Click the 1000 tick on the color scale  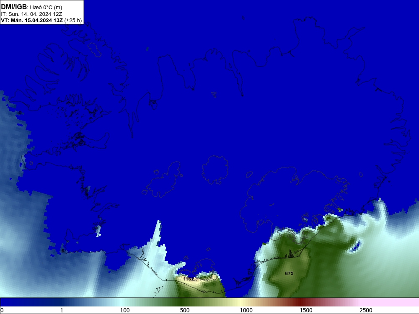tap(246, 310)
